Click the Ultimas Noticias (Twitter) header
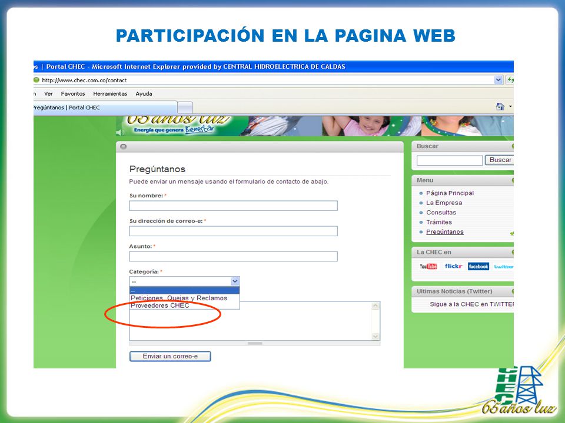The image size is (565, 423). pos(454,291)
